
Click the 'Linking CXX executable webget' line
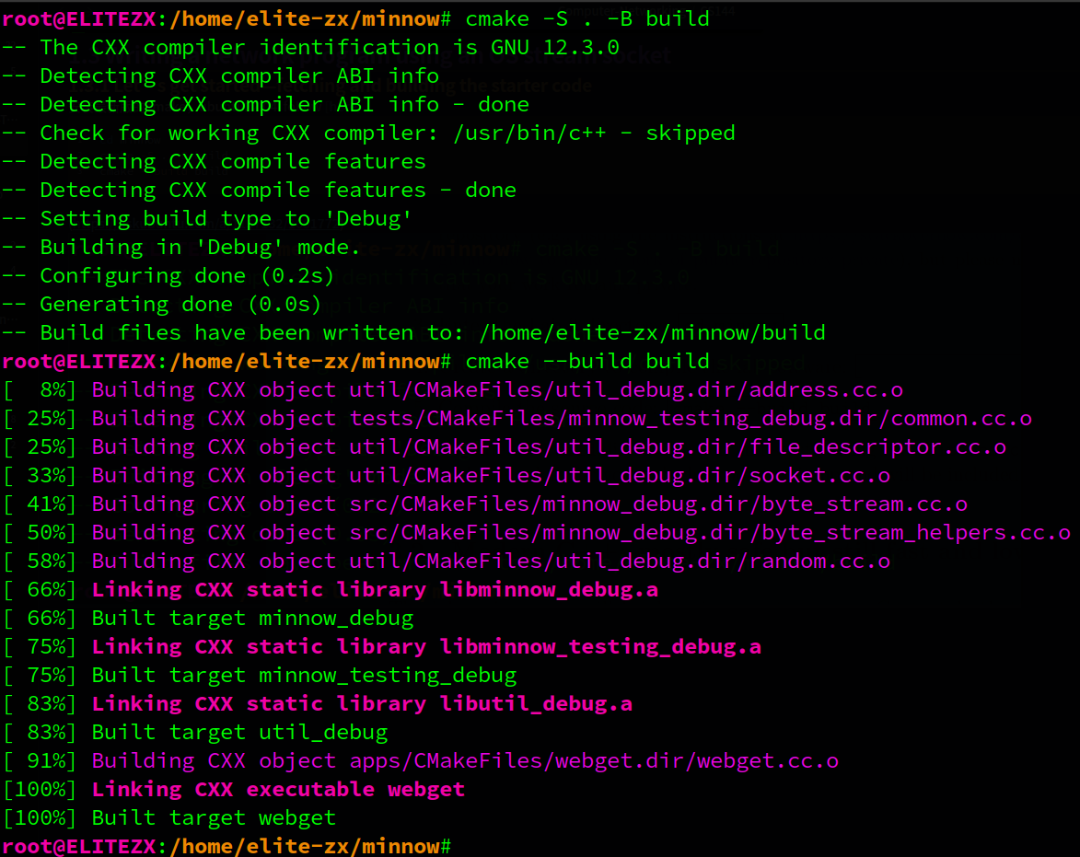point(234,790)
